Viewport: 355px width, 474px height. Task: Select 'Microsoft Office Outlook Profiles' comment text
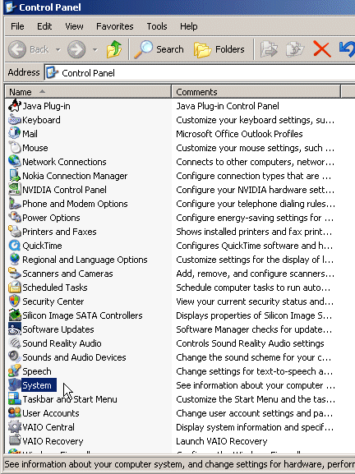click(239, 134)
